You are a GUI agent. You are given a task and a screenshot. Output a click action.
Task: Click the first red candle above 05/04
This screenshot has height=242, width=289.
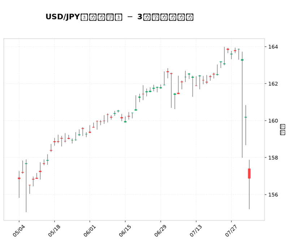(x=19, y=178)
